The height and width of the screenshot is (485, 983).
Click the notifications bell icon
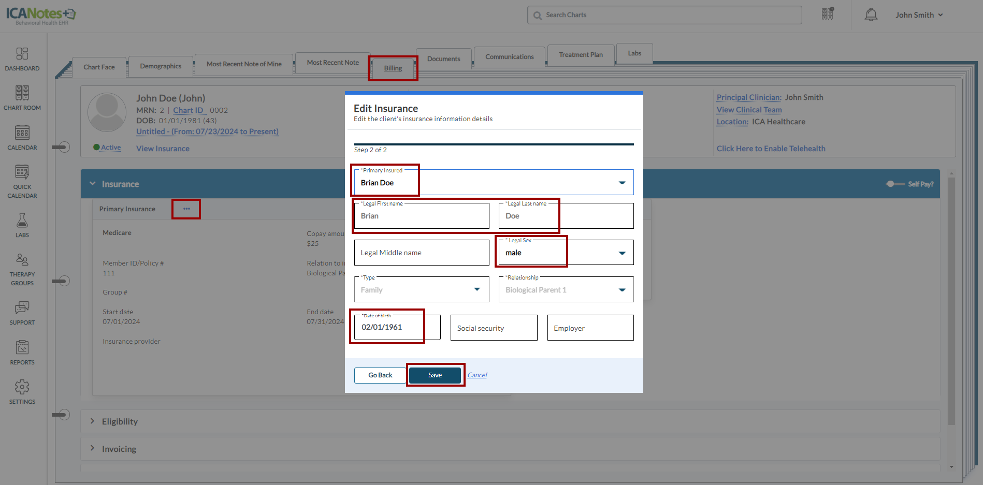point(871,15)
